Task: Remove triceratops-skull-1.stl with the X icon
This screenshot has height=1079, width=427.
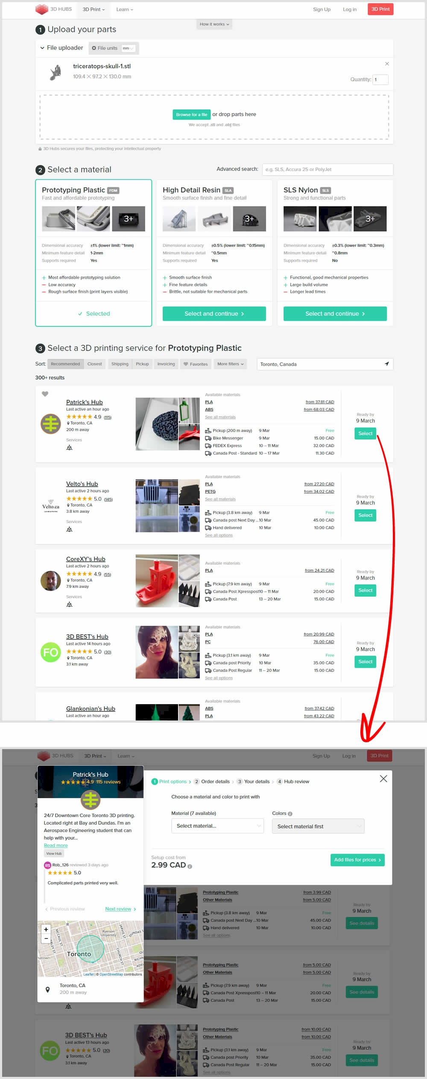Action: tap(387, 64)
